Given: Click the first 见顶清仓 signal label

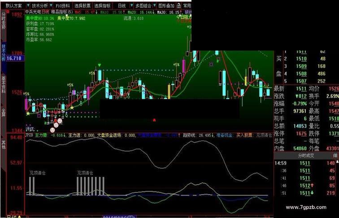Looking at the screenshot, I should click(38, 173).
